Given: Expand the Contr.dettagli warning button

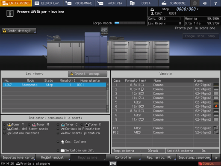Looking at the screenshot, I should [19, 31].
